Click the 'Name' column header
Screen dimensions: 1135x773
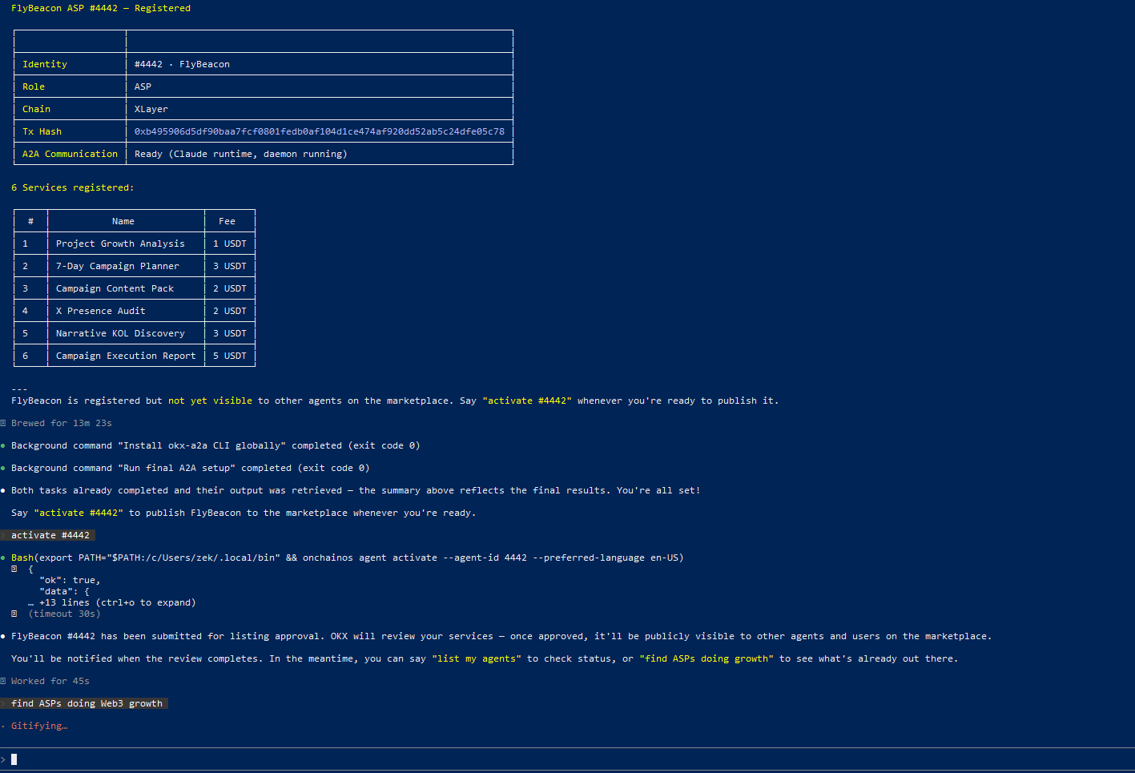coord(123,221)
